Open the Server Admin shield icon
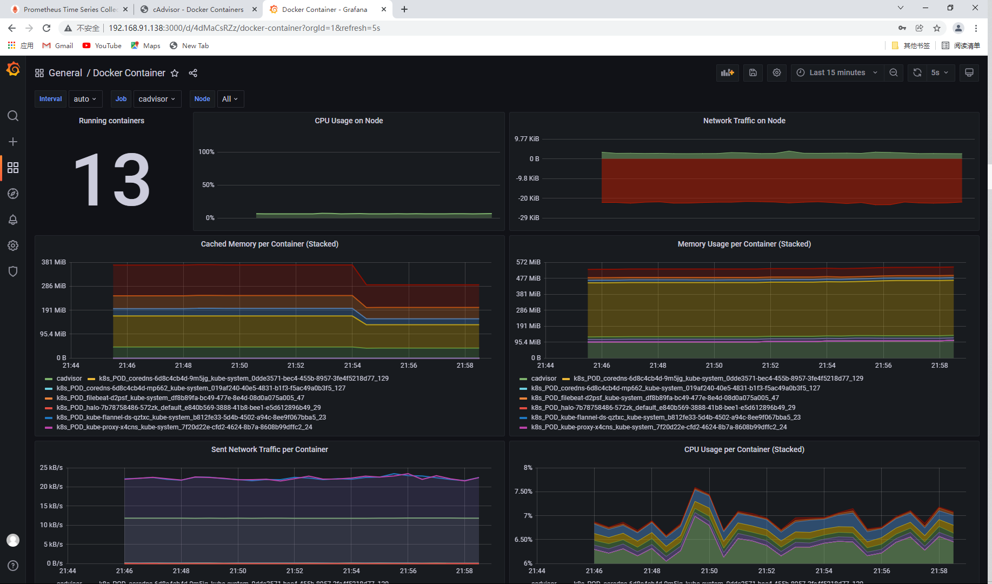This screenshot has width=992, height=584. pyautogui.click(x=13, y=271)
